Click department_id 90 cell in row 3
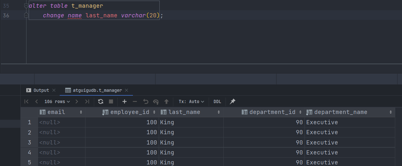Image resolution: width=402 pixels, height=166 pixels. coord(264,142)
